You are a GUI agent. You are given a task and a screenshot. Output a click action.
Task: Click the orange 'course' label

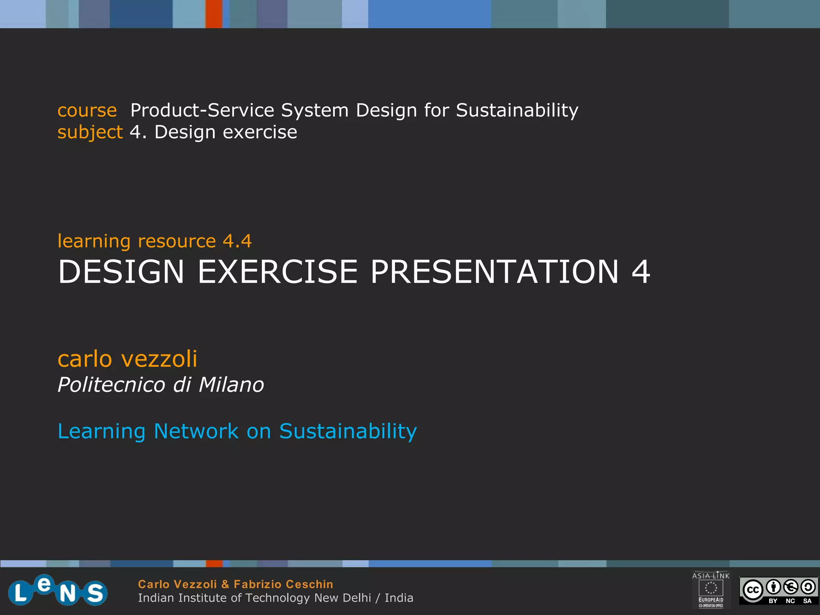coord(87,110)
